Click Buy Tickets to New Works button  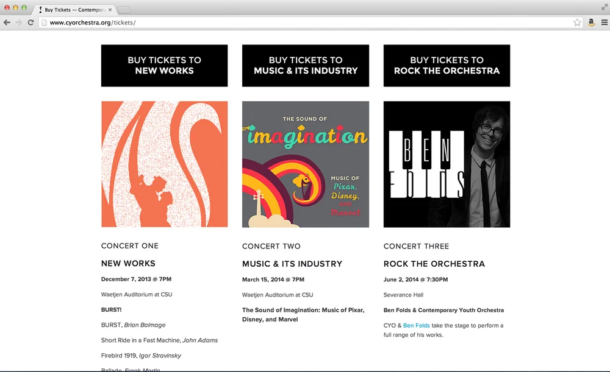coord(164,66)
